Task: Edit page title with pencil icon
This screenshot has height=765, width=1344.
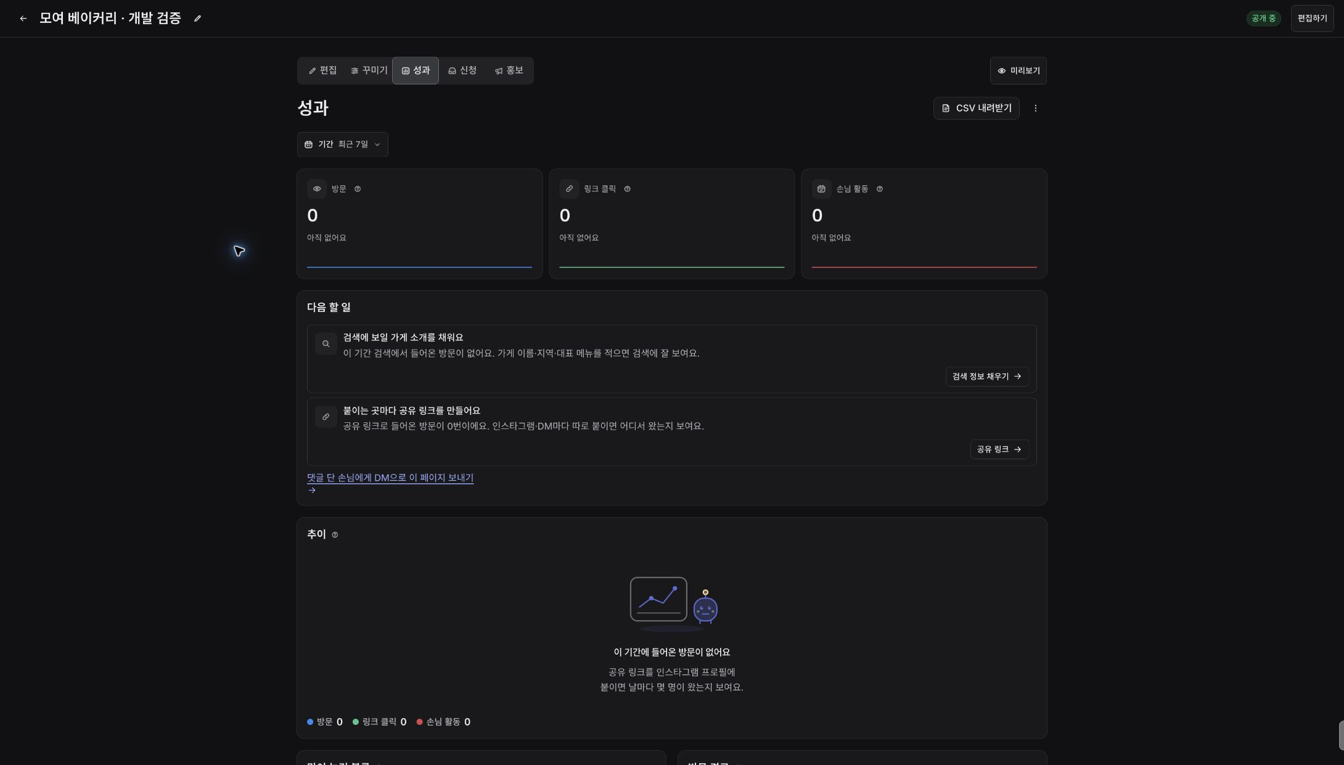Action: click(197, 18)
